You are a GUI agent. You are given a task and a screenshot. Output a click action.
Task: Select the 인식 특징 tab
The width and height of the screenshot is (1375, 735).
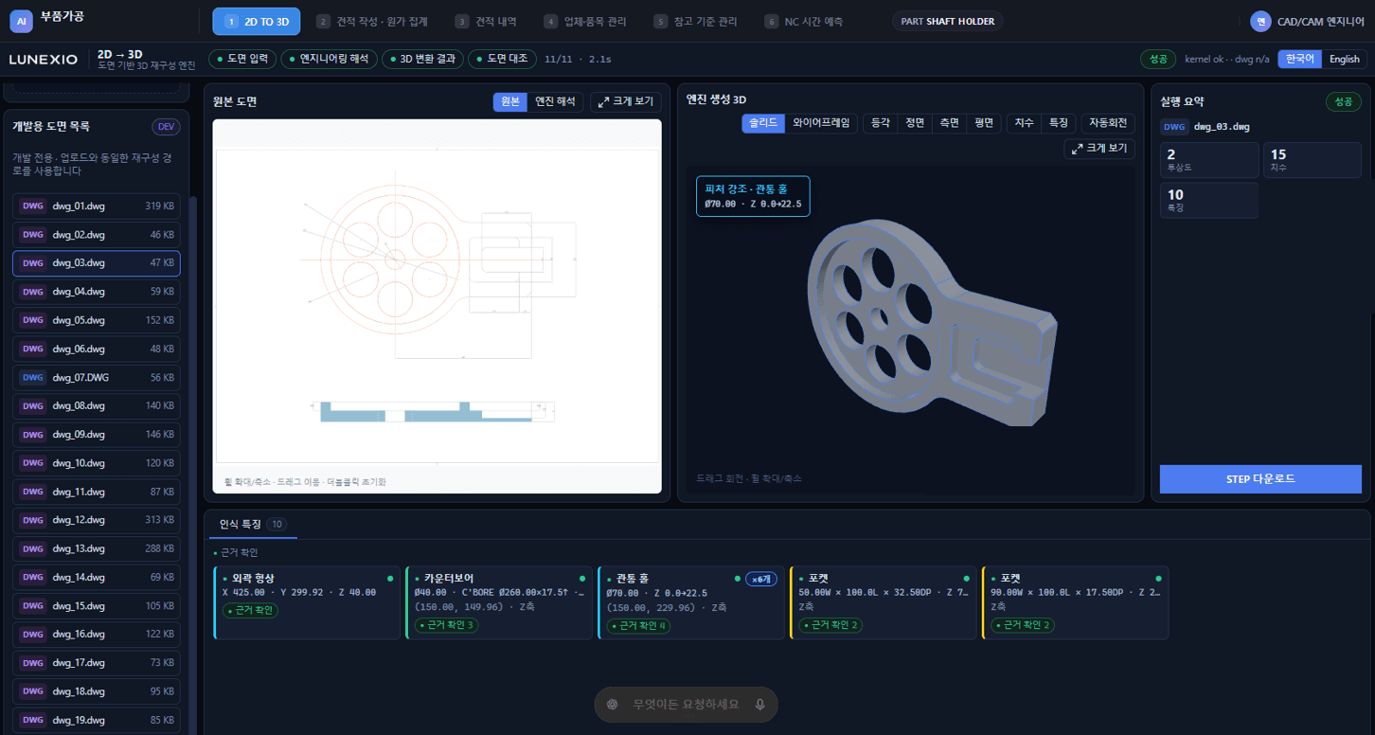tap(252, 524)
